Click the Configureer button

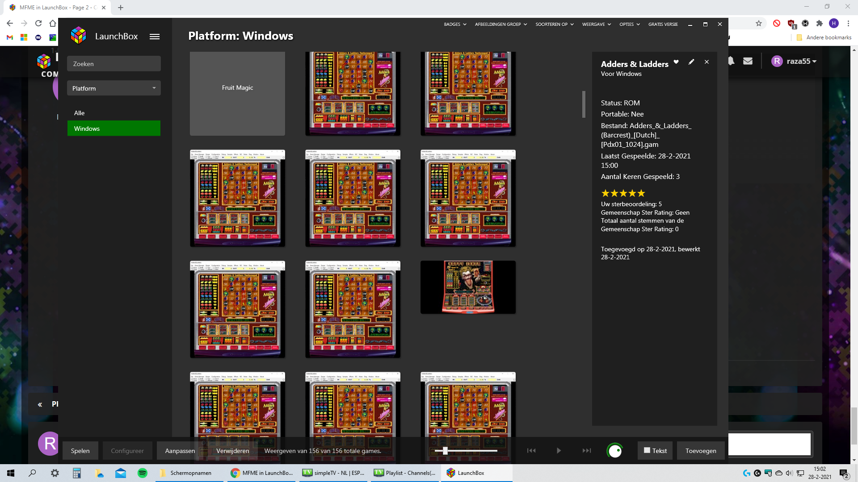tap(127, 451)
